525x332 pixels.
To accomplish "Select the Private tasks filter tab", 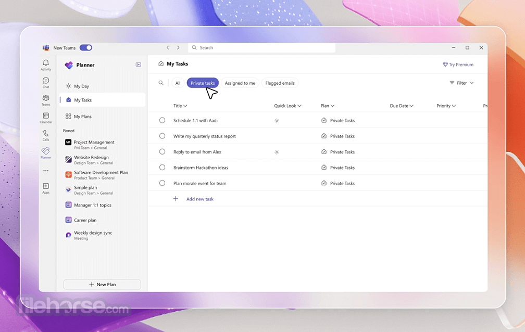I will 203,83.
